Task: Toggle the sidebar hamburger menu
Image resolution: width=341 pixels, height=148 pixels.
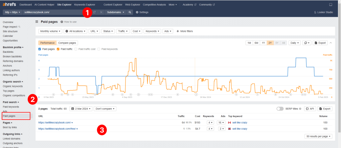Action: click(x=37, y=22)
